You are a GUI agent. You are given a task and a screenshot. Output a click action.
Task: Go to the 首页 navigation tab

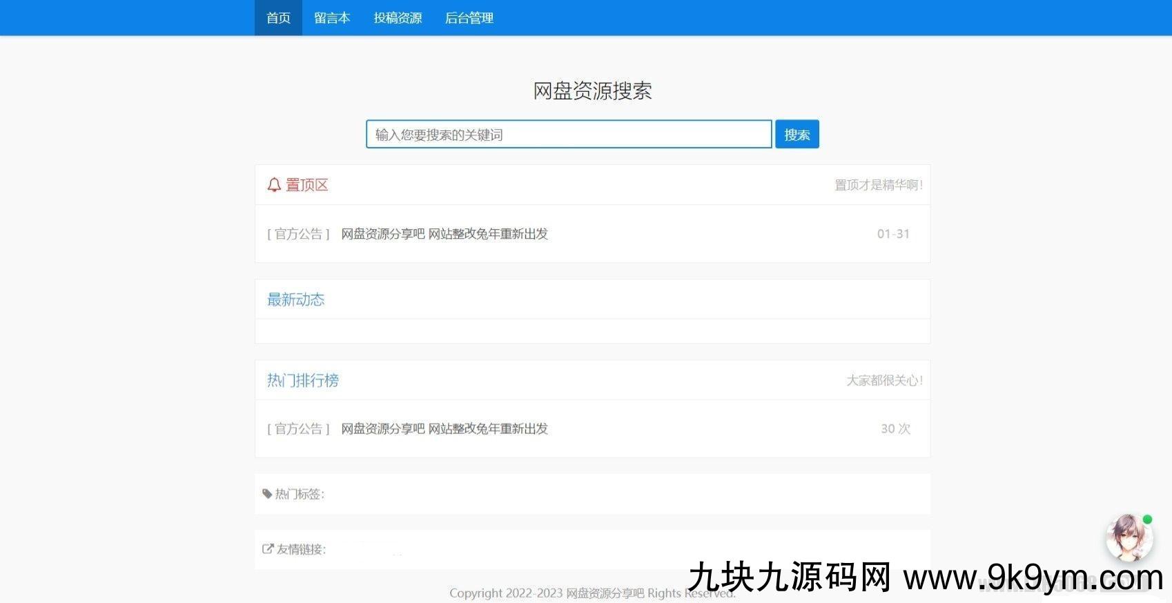click(x=278, y=18)
